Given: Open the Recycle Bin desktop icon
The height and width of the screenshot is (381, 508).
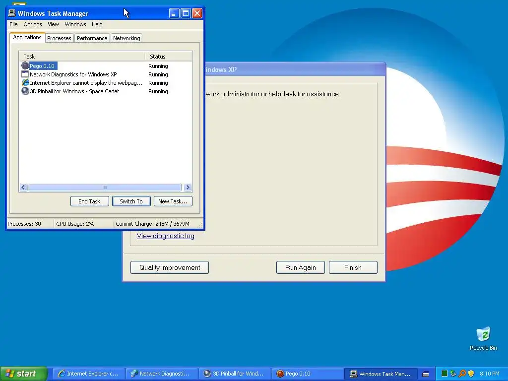Looking at the screenshot, I should pyautogui.click(x=483, y=339).
